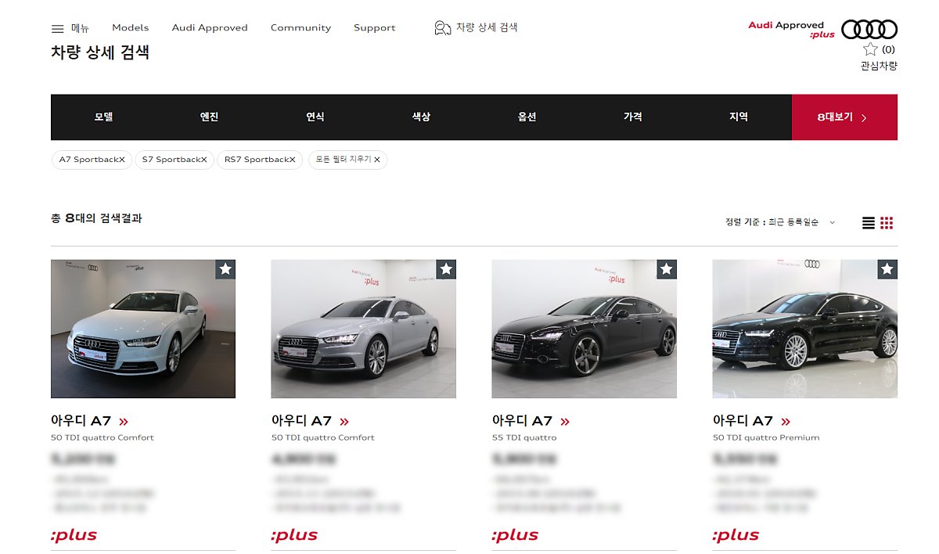The width and height of the screenshot is (939, 554).
Task: Favorite the white A7 with star
Action: coord(225,269)
